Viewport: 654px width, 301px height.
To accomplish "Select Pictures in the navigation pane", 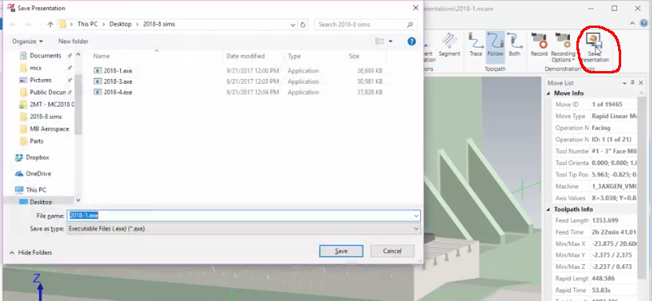I will [x=41, y=80].
